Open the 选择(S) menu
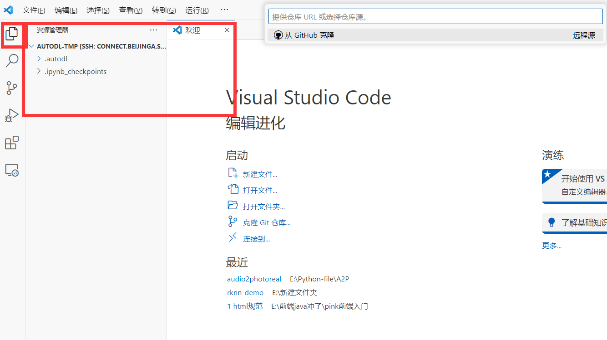 (98, 10)
